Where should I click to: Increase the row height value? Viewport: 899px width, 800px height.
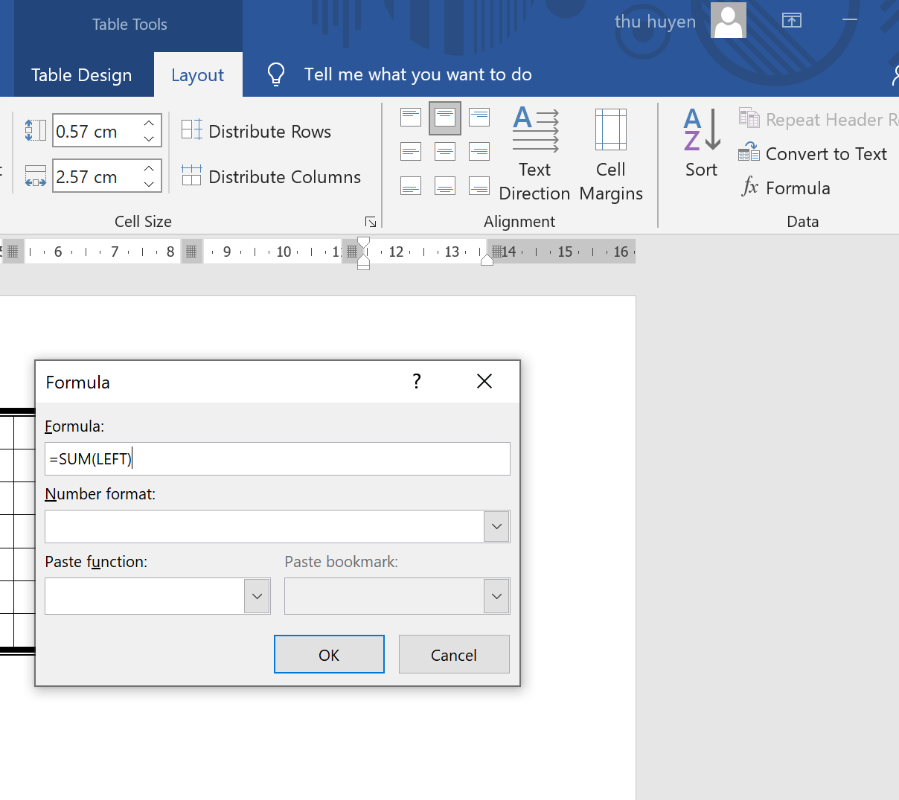click(149, 124)
